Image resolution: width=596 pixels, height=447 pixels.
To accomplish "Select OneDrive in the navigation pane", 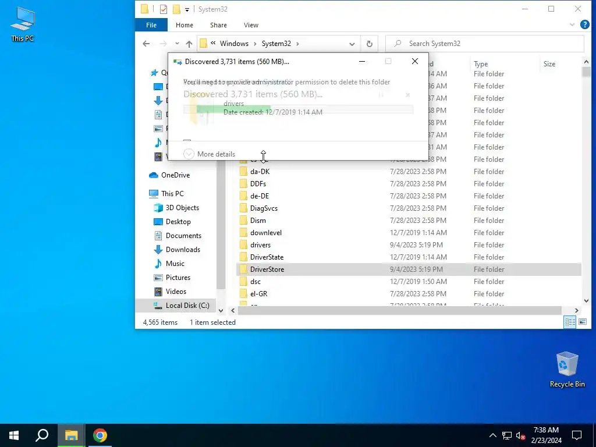I will click(175, 175).
